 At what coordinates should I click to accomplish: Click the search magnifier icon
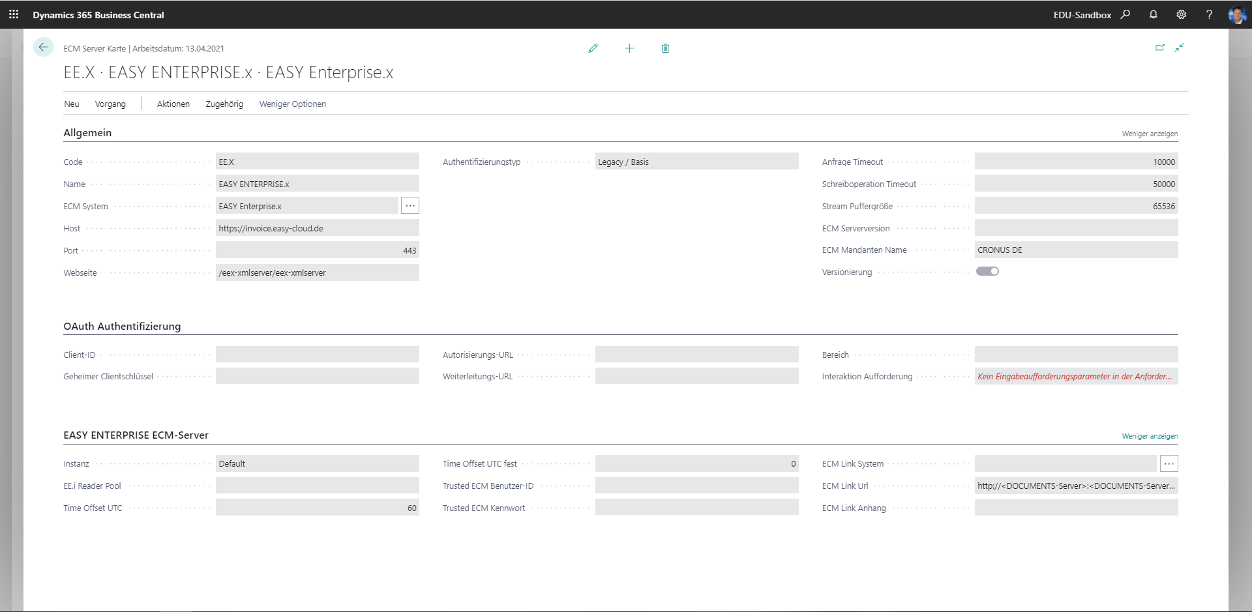[1125, 14]
